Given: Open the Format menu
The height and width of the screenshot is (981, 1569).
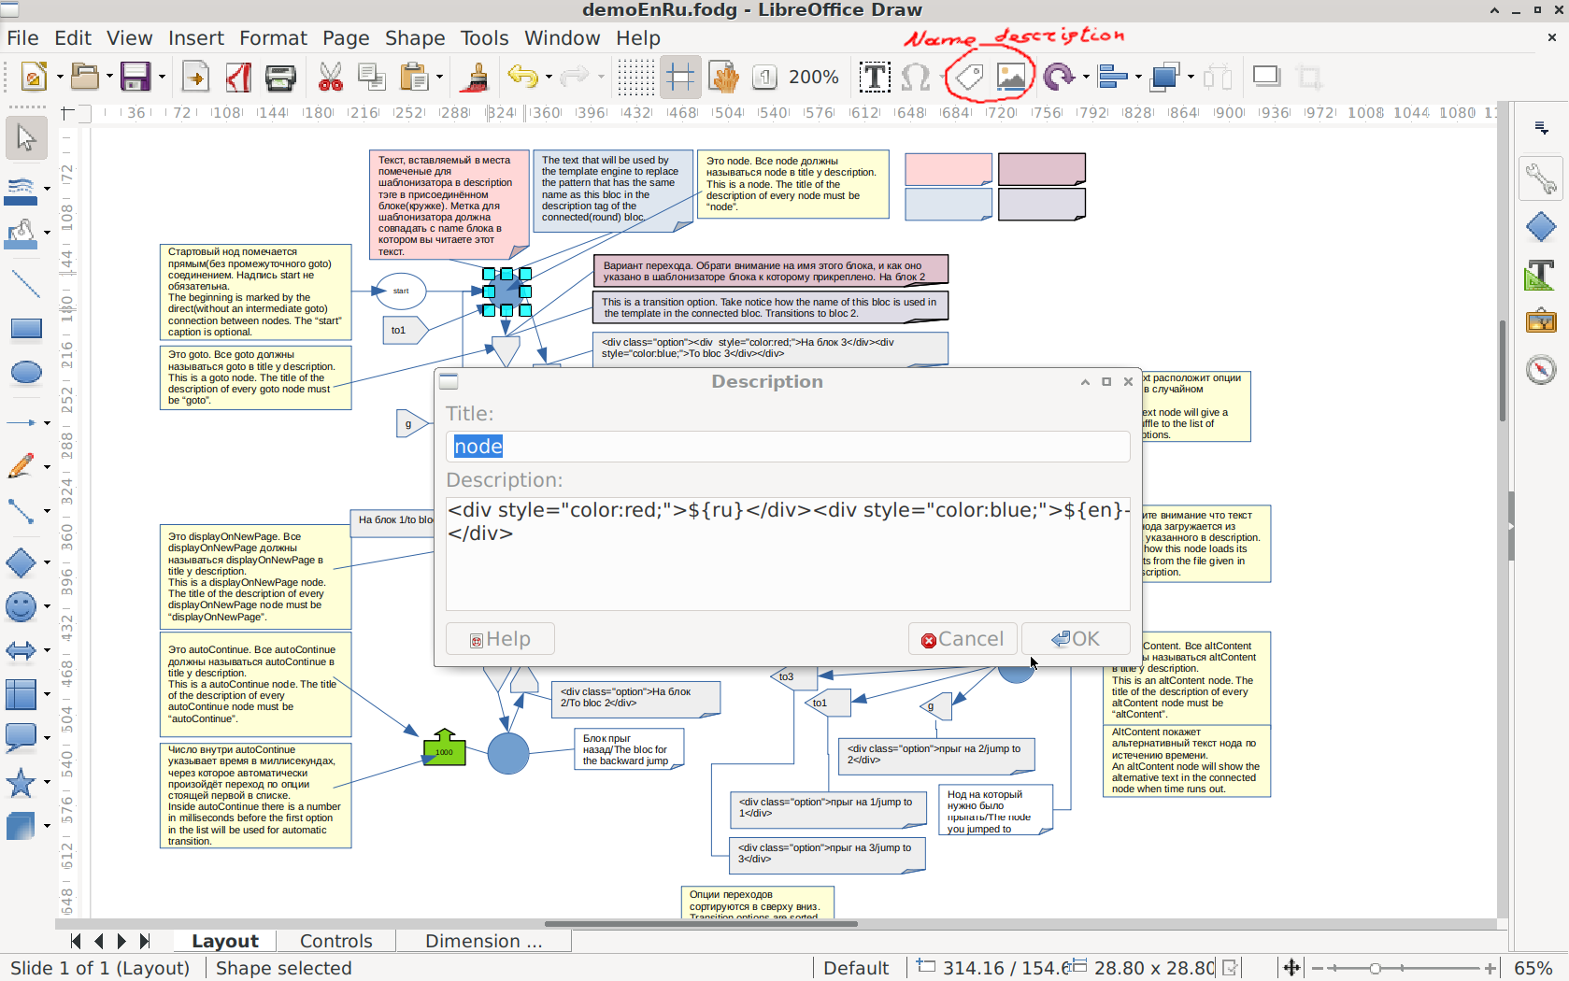Looking at the screenshot, I should click(x=273, y=38).
